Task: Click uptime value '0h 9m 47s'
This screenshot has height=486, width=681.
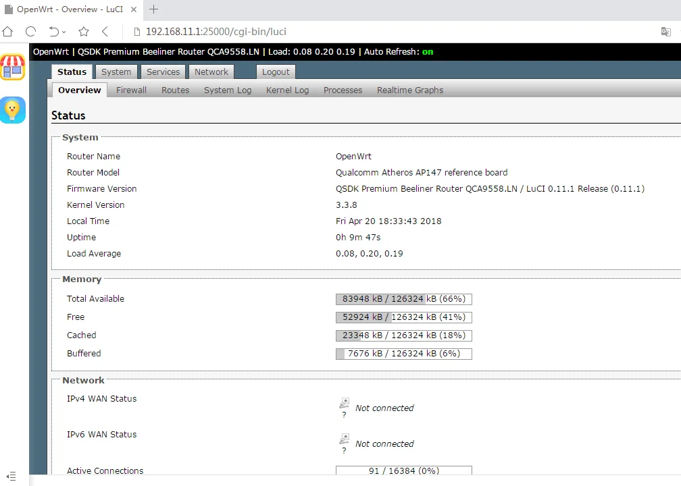Action: 358,238
